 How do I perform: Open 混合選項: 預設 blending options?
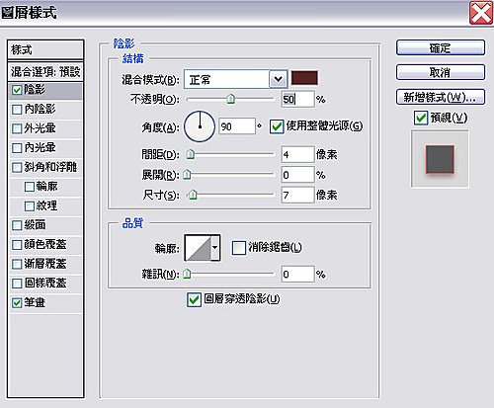[x=45, y=71]
